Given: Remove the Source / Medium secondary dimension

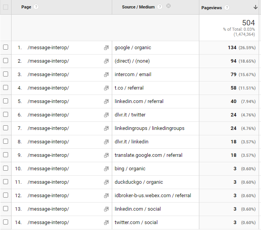Looking at the screenshot, I should pos(168,6).
